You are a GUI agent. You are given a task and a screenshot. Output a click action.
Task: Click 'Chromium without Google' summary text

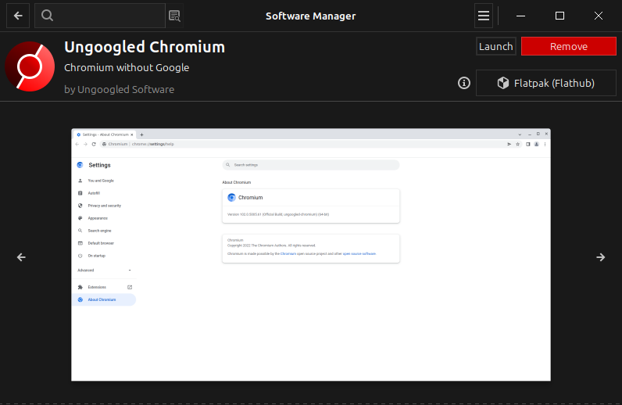tap(127, 68)
